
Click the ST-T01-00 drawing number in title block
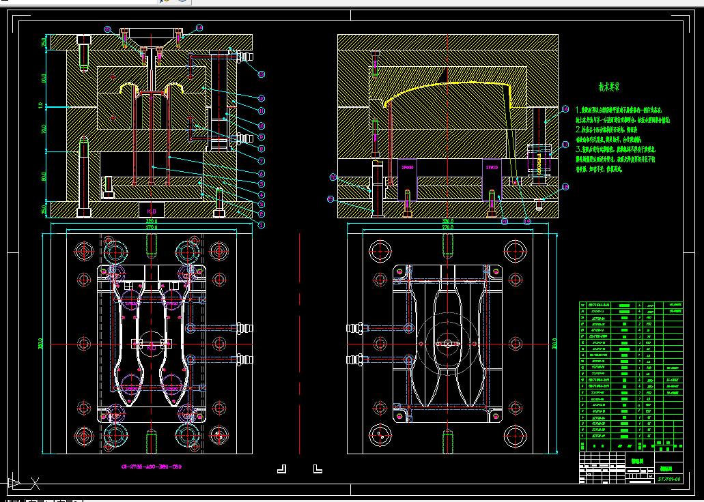[x=669, y=479]
